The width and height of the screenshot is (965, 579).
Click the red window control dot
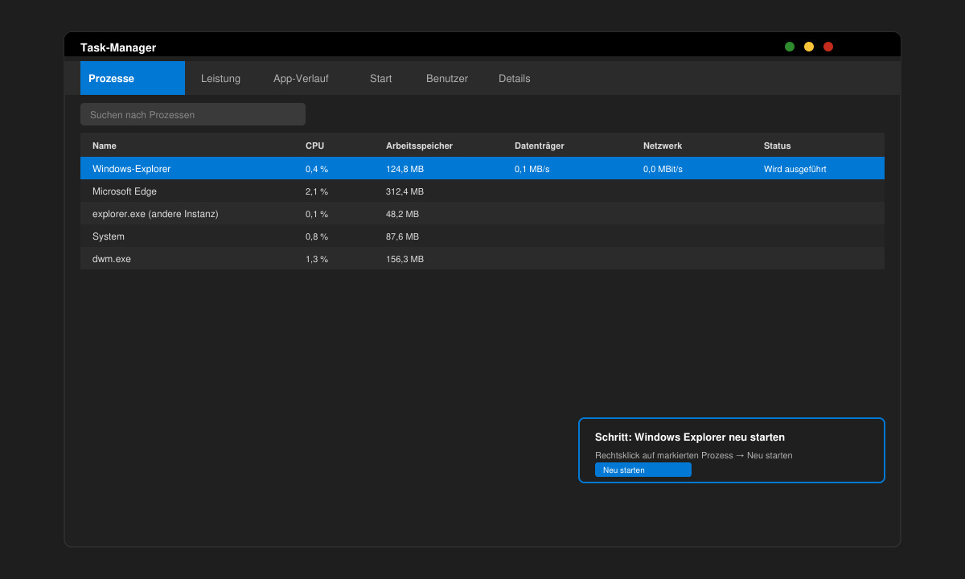pos(828,47)
